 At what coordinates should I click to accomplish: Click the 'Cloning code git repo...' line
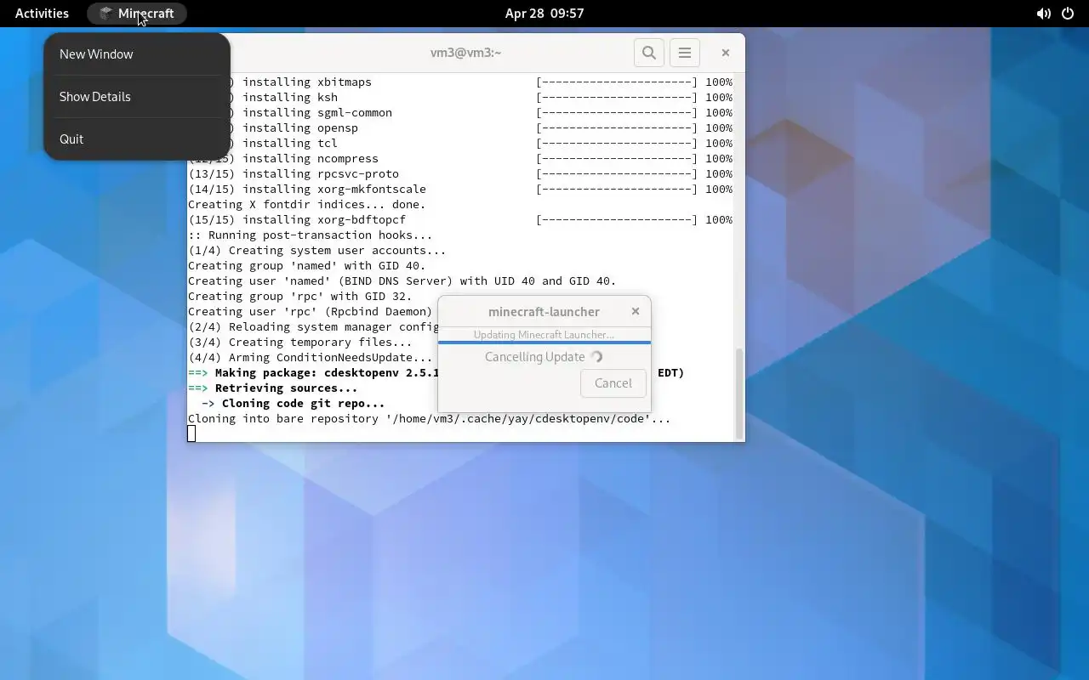[293, 404]
